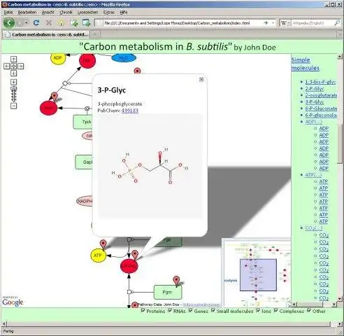Open the address bar history dropdown

click(x=273, y=23)
